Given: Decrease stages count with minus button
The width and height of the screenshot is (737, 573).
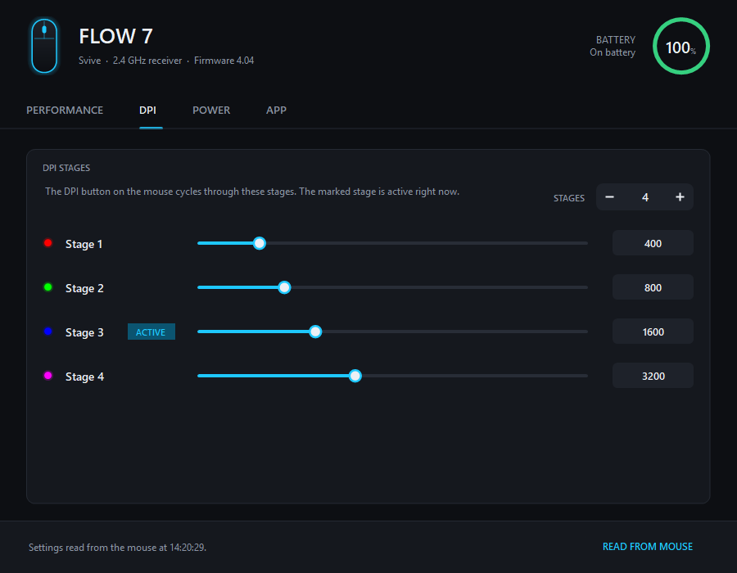Looking at the screenshot, I should click(609, 196).
